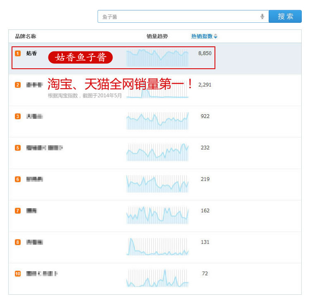Select the rank 6 orange badge
310x308 pixels.
[18, 179]
